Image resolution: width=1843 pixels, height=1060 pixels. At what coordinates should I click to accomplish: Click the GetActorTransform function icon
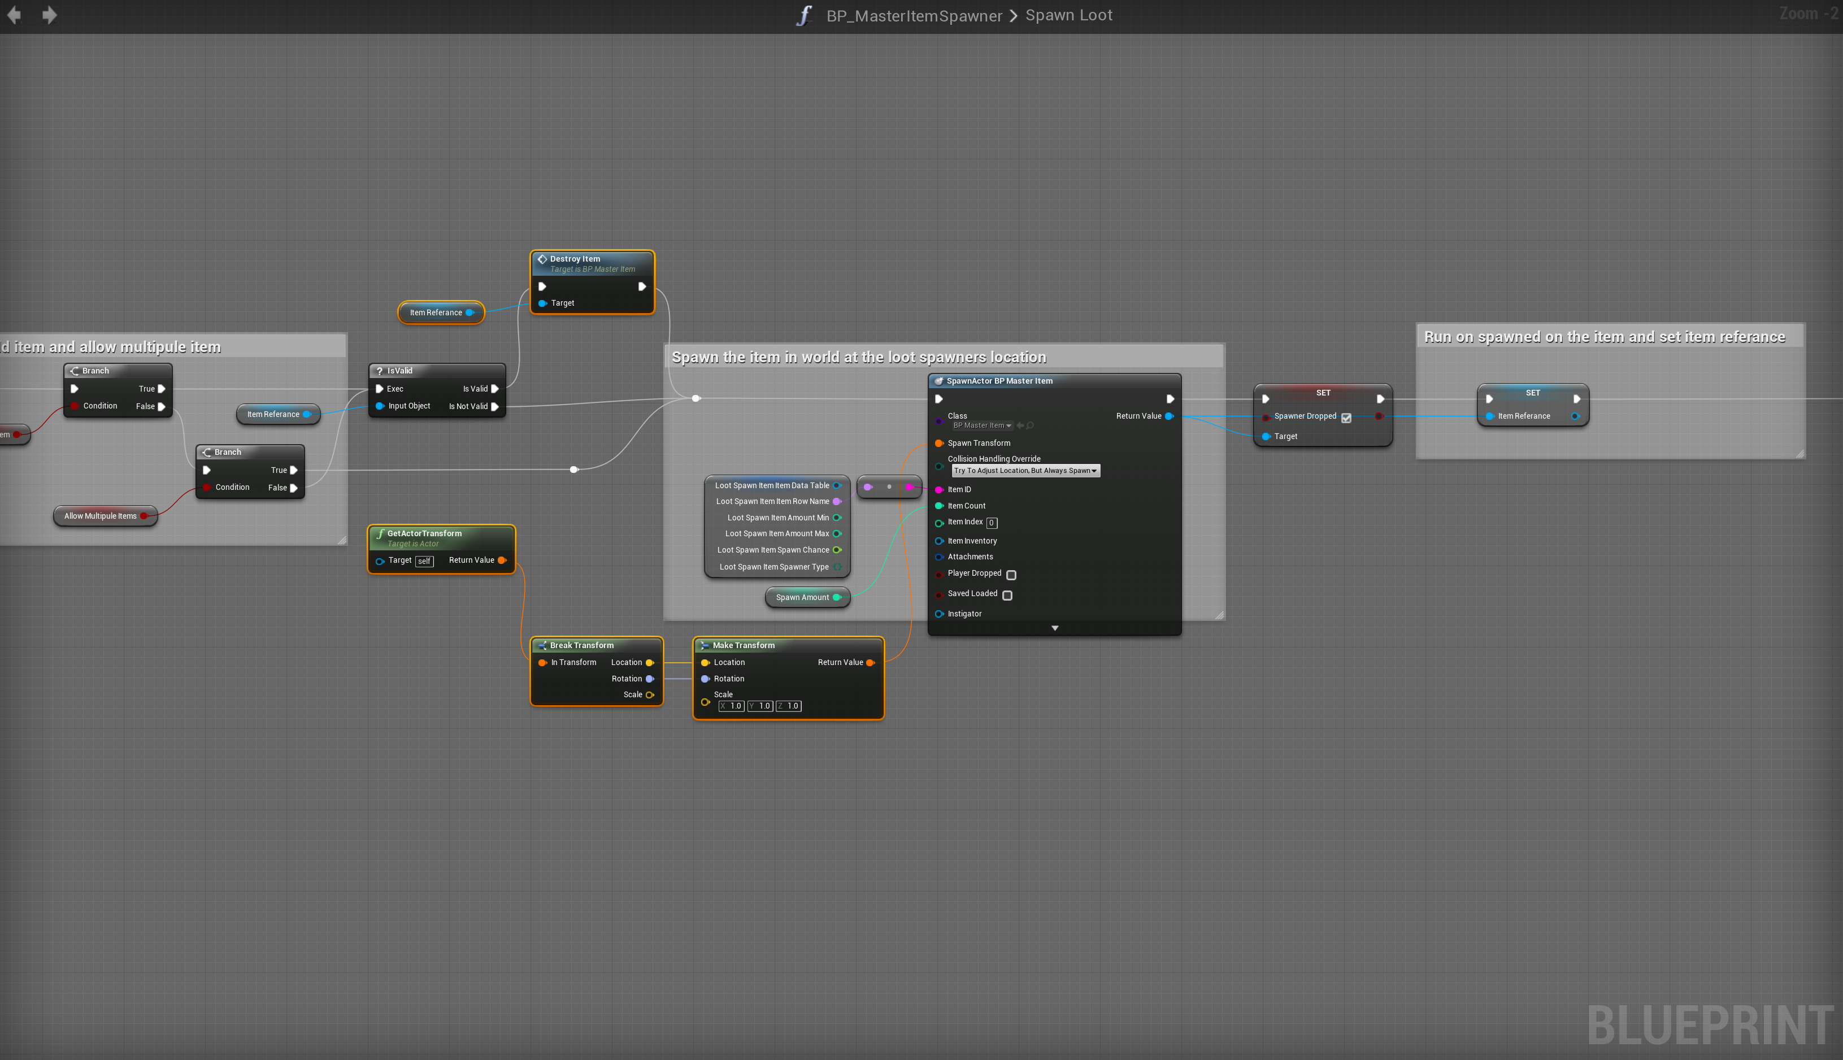click(x=380, y=533)
